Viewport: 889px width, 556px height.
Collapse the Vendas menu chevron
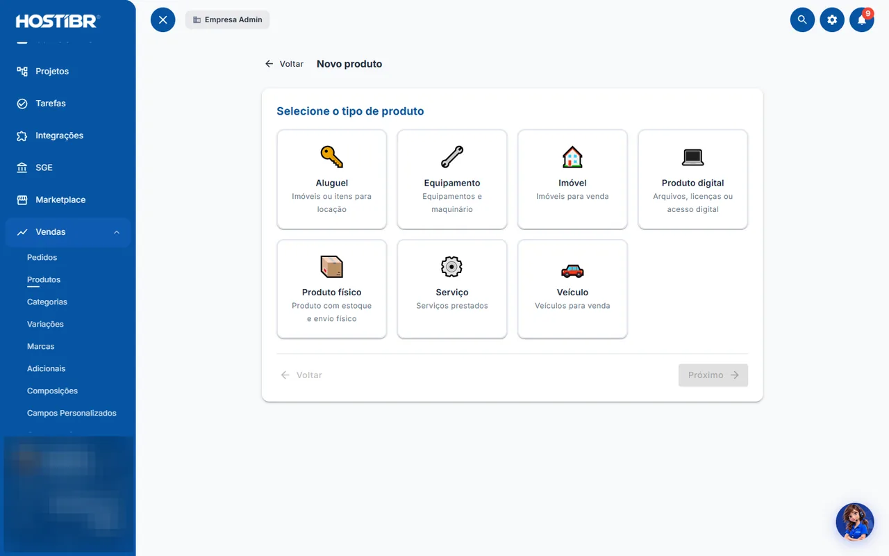point(117,232)
